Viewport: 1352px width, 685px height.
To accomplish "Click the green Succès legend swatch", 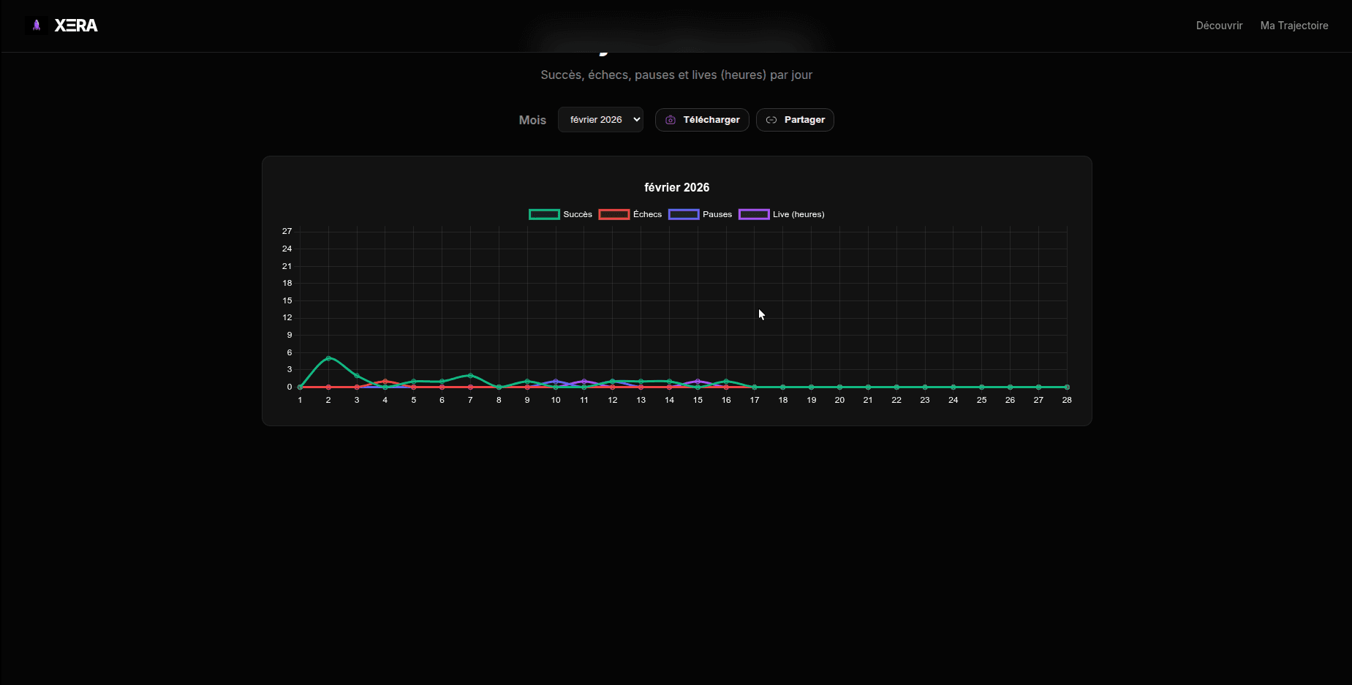I will click(543, 214).
